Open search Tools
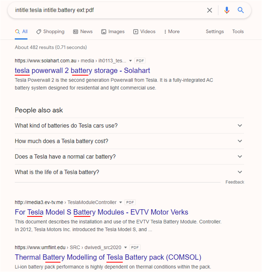262x272 pixels. 238,32
